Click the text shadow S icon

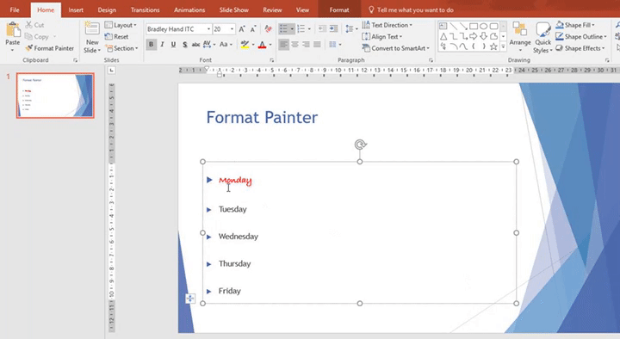(184, 45)
